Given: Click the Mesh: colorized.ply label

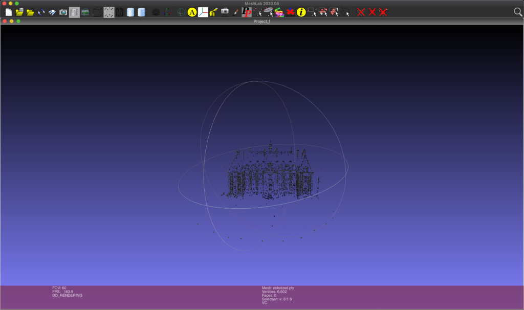Looking at the screenshot, I should coord(278,288).
